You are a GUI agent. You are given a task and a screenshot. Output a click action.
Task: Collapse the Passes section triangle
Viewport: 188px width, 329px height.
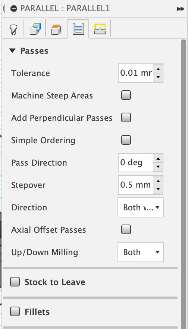click(x=13, y=51)
